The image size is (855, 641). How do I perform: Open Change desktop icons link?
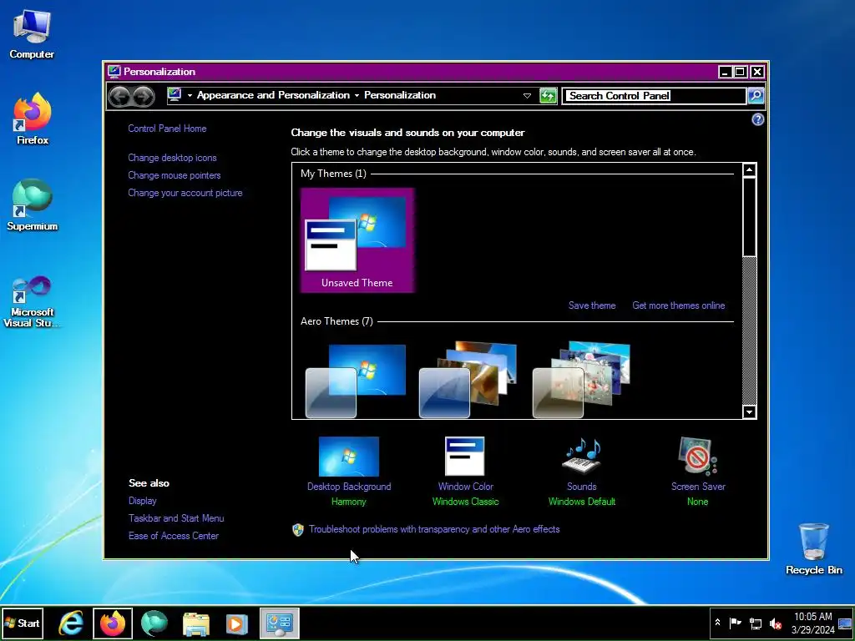172,158
